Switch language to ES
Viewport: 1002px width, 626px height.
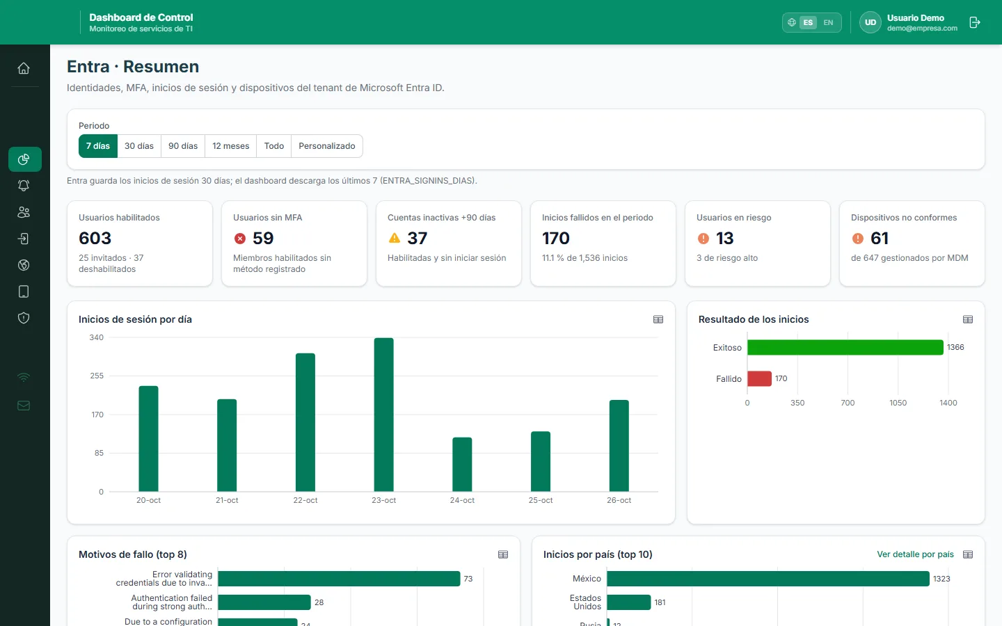pos(808,22)
